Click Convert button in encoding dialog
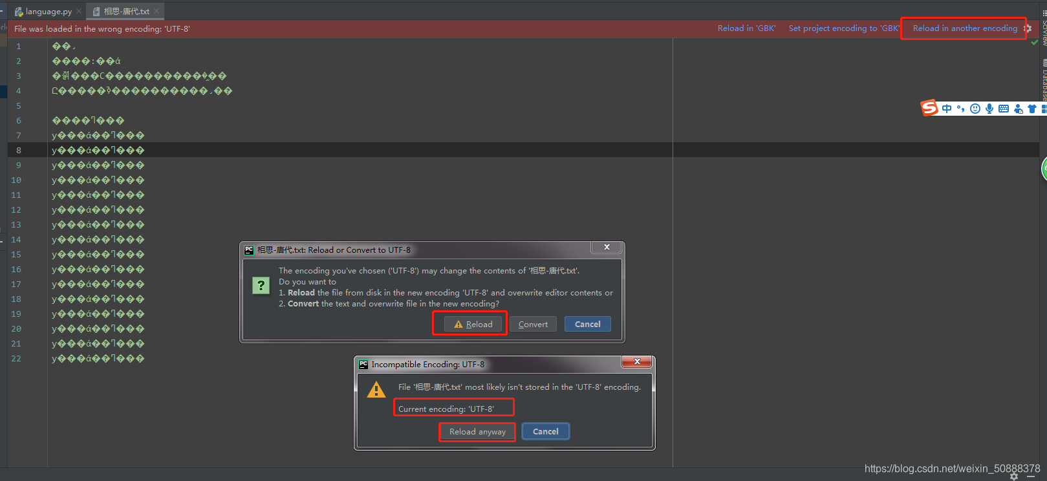The image size is (1047, 481). pos(533,324)
